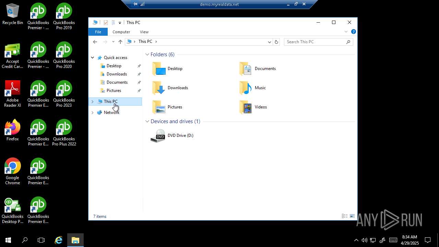Expand the ribbon with the chevron
439x247 pixels.
coord(346,32)
